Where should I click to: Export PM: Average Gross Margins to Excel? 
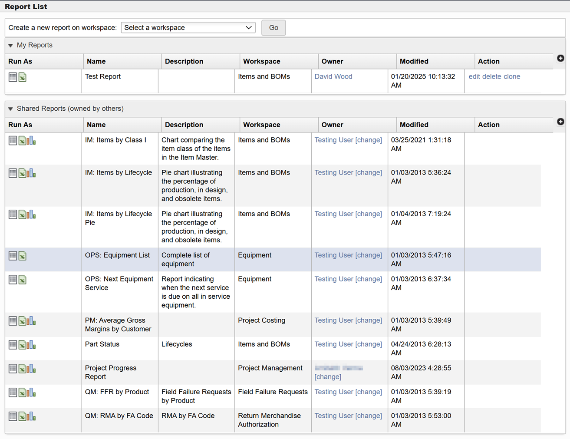[x=22, y=321]
